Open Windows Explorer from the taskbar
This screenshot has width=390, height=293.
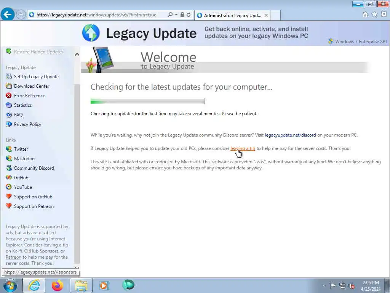(x=81, y=285)
